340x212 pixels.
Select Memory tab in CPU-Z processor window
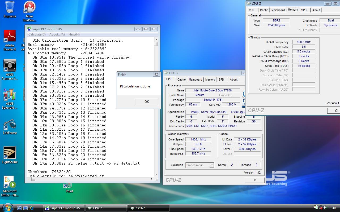(x=210, y=79)
